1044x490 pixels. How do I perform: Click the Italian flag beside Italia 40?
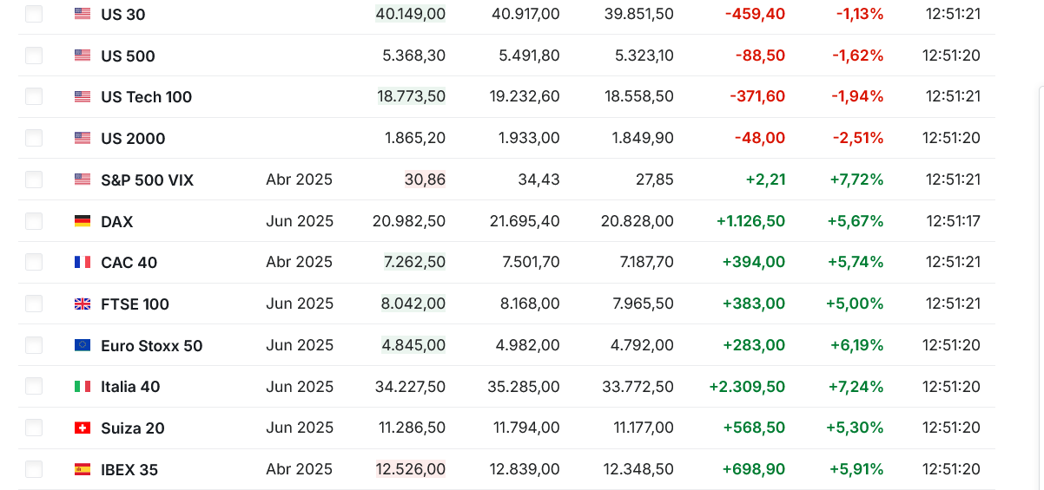tap(83, 386)
